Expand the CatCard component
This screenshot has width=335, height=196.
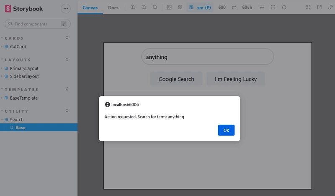pos(18,47)
